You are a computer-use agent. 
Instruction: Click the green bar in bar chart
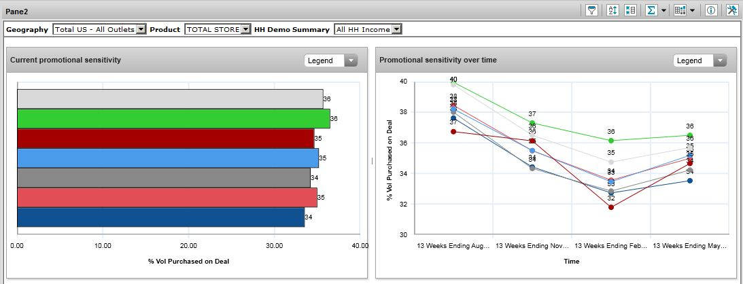[173, 119]
